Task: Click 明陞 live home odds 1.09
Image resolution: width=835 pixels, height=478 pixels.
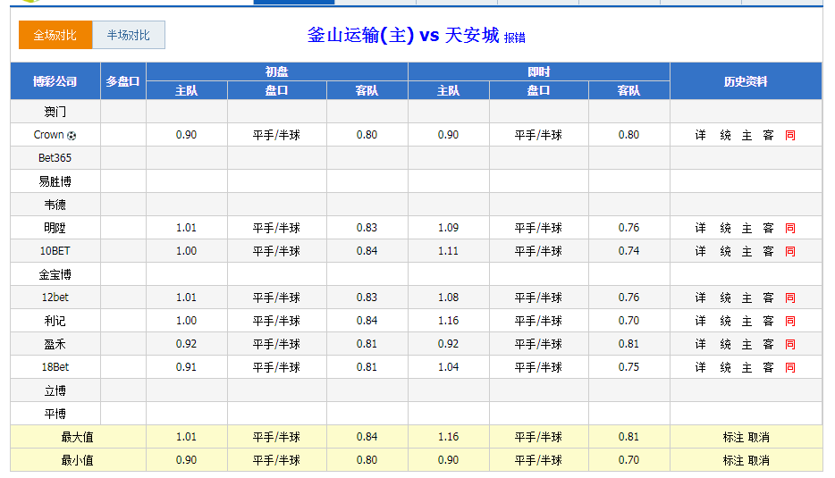Action: [449, 228]
